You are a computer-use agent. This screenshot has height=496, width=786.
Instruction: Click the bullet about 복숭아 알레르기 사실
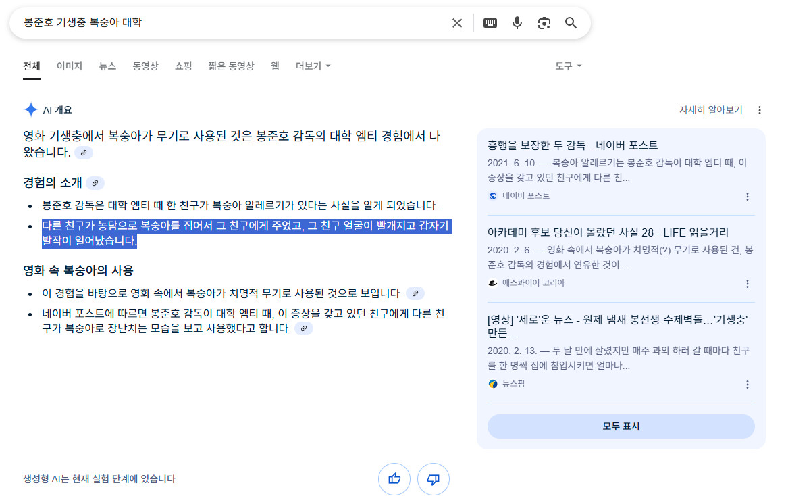click(240, 205)
